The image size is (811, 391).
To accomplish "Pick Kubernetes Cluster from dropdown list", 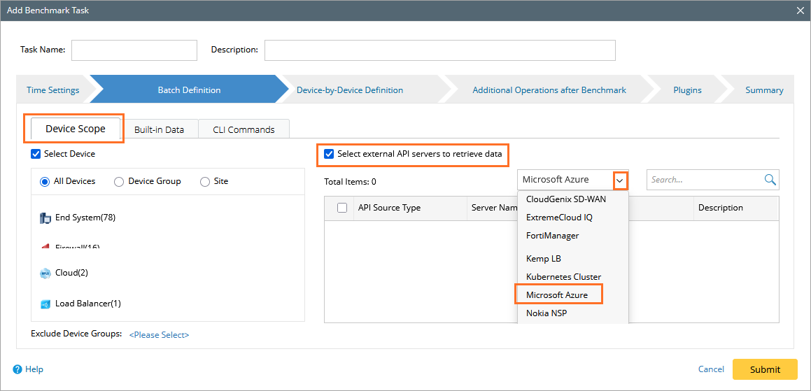I will pyautogui.click(x=563, y=277).
